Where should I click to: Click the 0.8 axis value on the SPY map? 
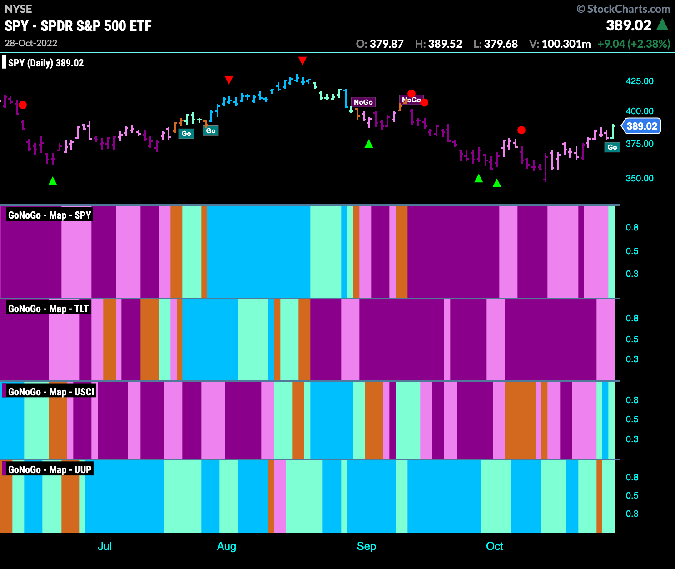pyautogui.click(x=632, y=227)
